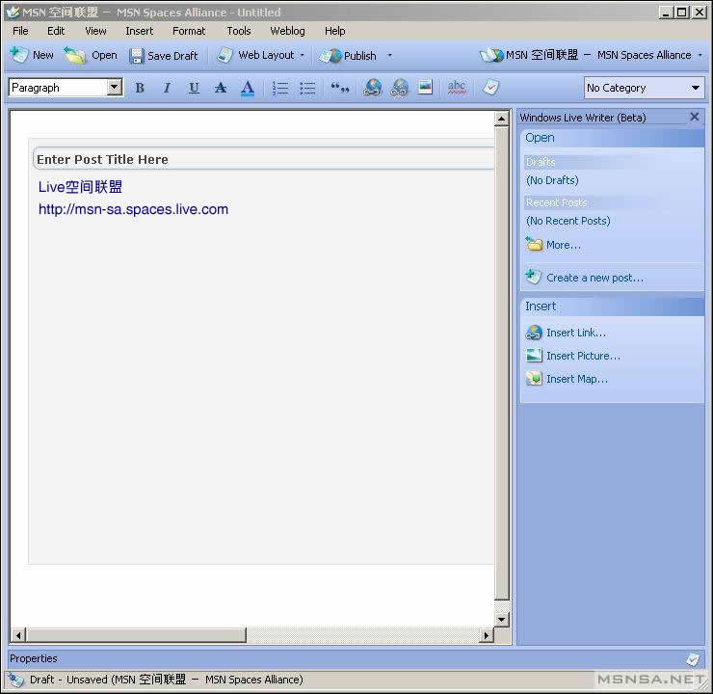Open the MSN Spaces Alliance weblog selector arrow

[700, 55]
